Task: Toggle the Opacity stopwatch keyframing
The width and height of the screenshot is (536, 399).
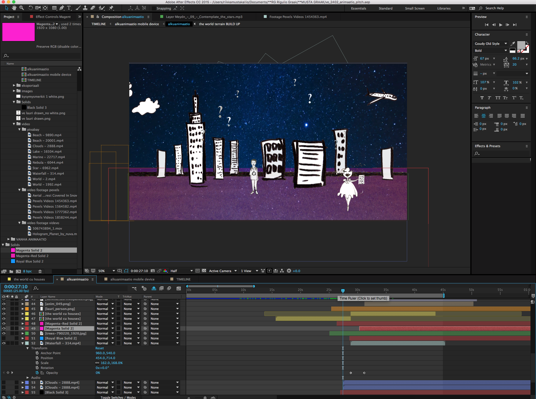Action: [x=37, y=373]
